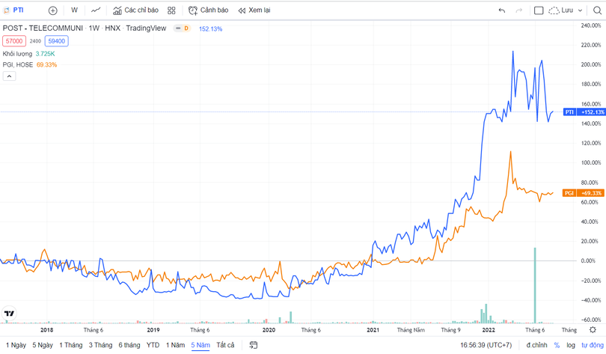The height and width of the screenshot is (354, 606).
Task: Open Các chỉ báo indicators
Action: (135, 10)
